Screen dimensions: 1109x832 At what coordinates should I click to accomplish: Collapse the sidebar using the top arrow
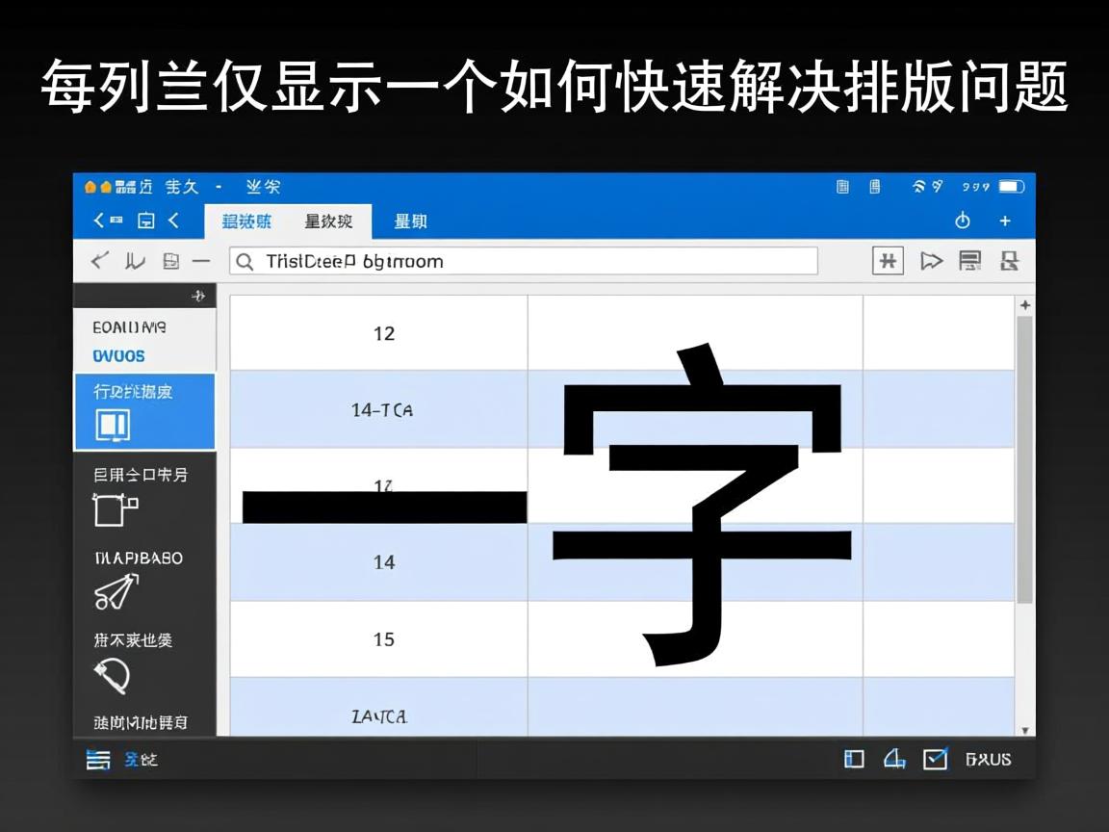[197, 296]
